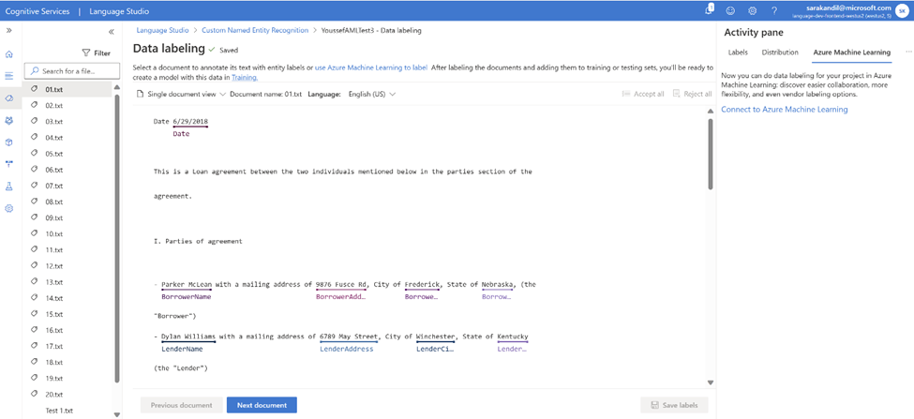914x419 pixels.
Task: Focus the Search for a file box
Action: point(71,71)
